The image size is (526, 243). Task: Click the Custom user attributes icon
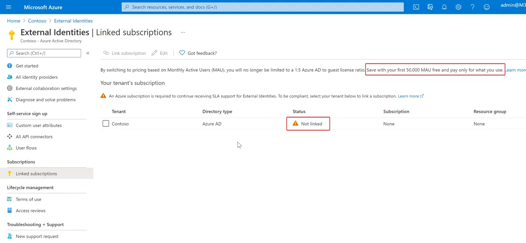point(10,125)
